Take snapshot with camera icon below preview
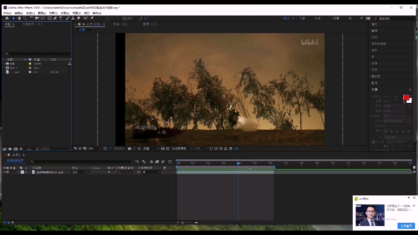 [x=129, y=149]
